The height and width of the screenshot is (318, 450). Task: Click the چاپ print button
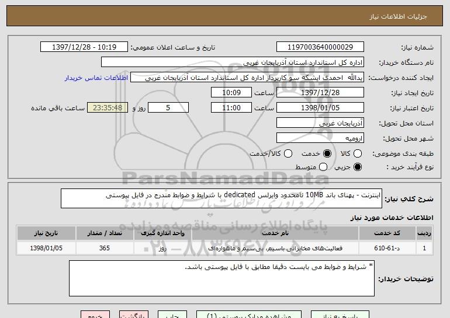point(172,314)
